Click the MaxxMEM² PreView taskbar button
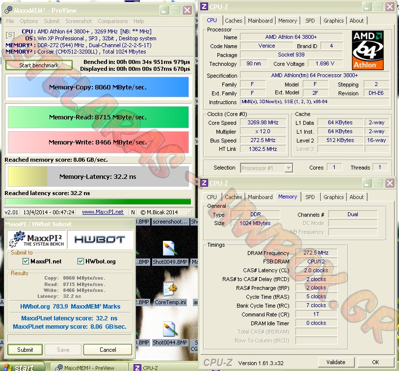The width and height of the screenshot is (399, 371). click(x=88, y=368)
